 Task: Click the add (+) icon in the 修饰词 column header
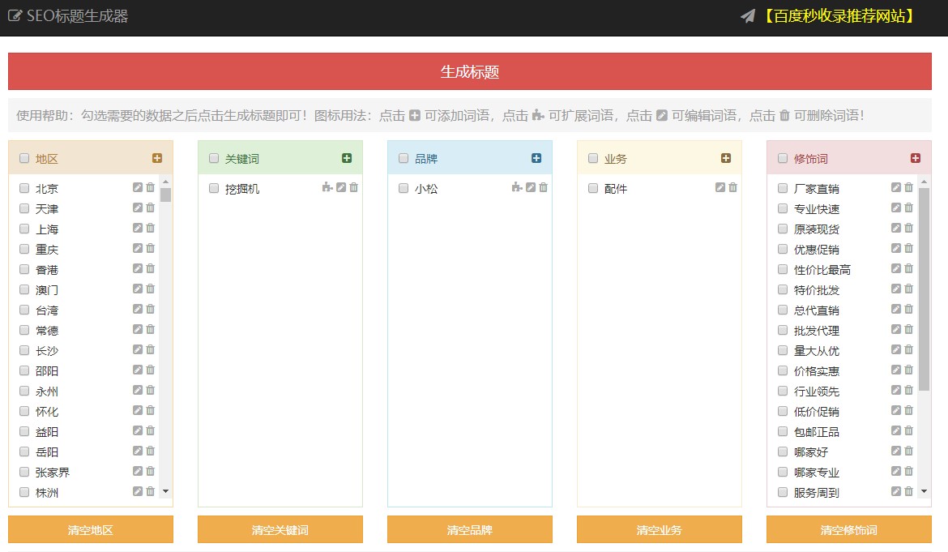tap(916, 158)
